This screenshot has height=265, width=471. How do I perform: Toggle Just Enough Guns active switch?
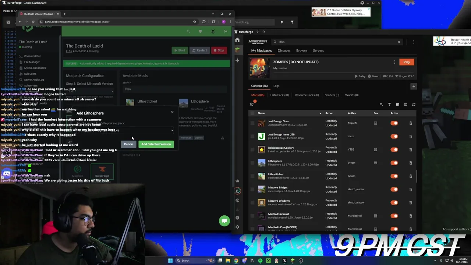click(x=394, y=123)
